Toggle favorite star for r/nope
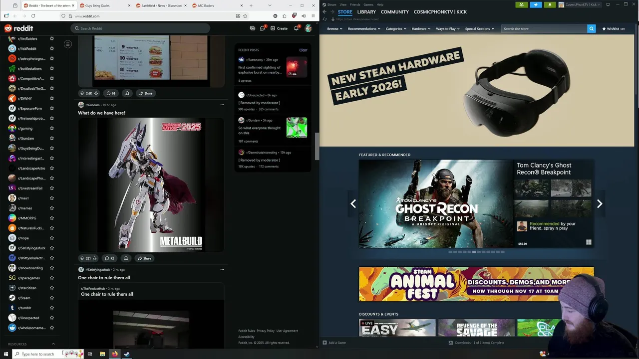The image size is (639, 359). [x=52, y=238]
